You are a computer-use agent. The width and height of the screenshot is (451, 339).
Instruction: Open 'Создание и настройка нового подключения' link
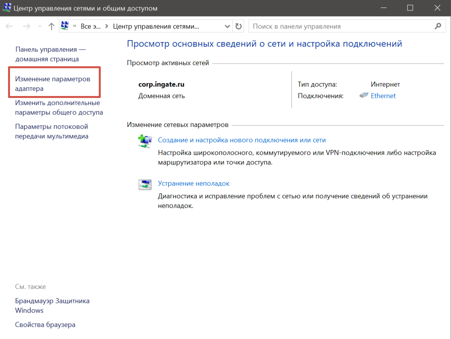click(x=242, y=140)
